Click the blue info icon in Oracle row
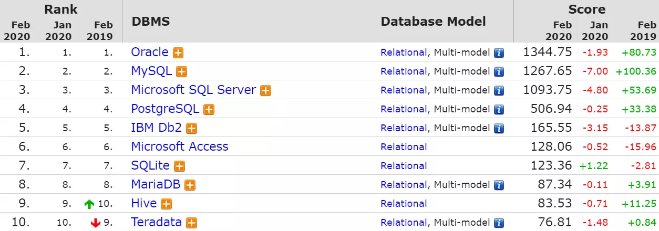This screenshot has width=659, height=231. tap(499, 53)
